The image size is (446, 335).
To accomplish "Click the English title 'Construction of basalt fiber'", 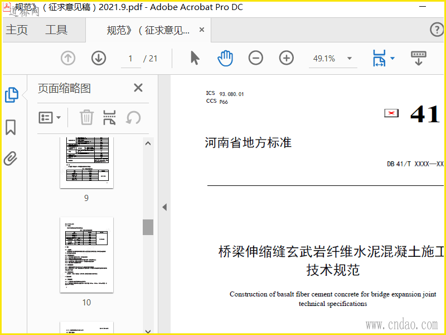I will [333, 294].
